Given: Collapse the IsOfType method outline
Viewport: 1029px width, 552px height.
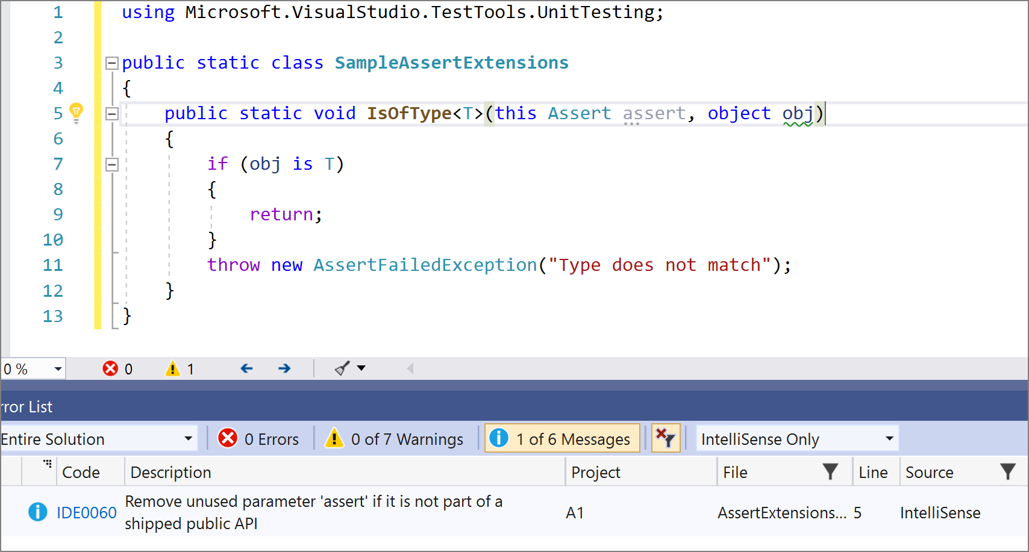Looking at the screenshot, I should (x=111, y=114).
